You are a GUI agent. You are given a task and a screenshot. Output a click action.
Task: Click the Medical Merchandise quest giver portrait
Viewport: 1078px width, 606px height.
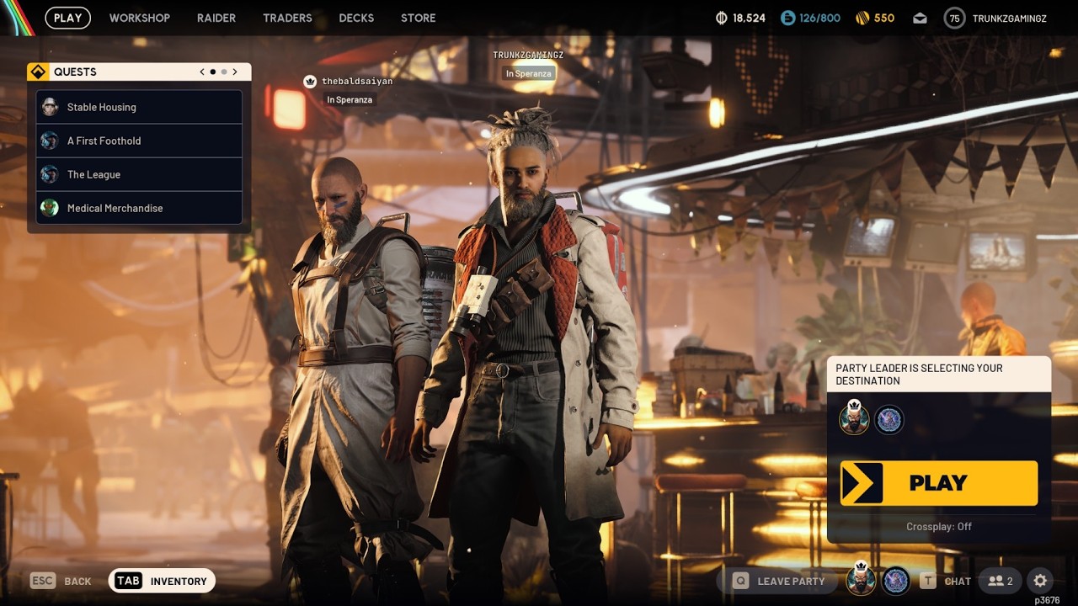[x=50, y=208]
